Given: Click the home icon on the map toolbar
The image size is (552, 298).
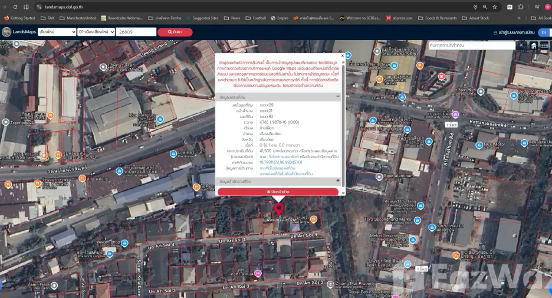Looking at the screenshot, I should point(534,45).
